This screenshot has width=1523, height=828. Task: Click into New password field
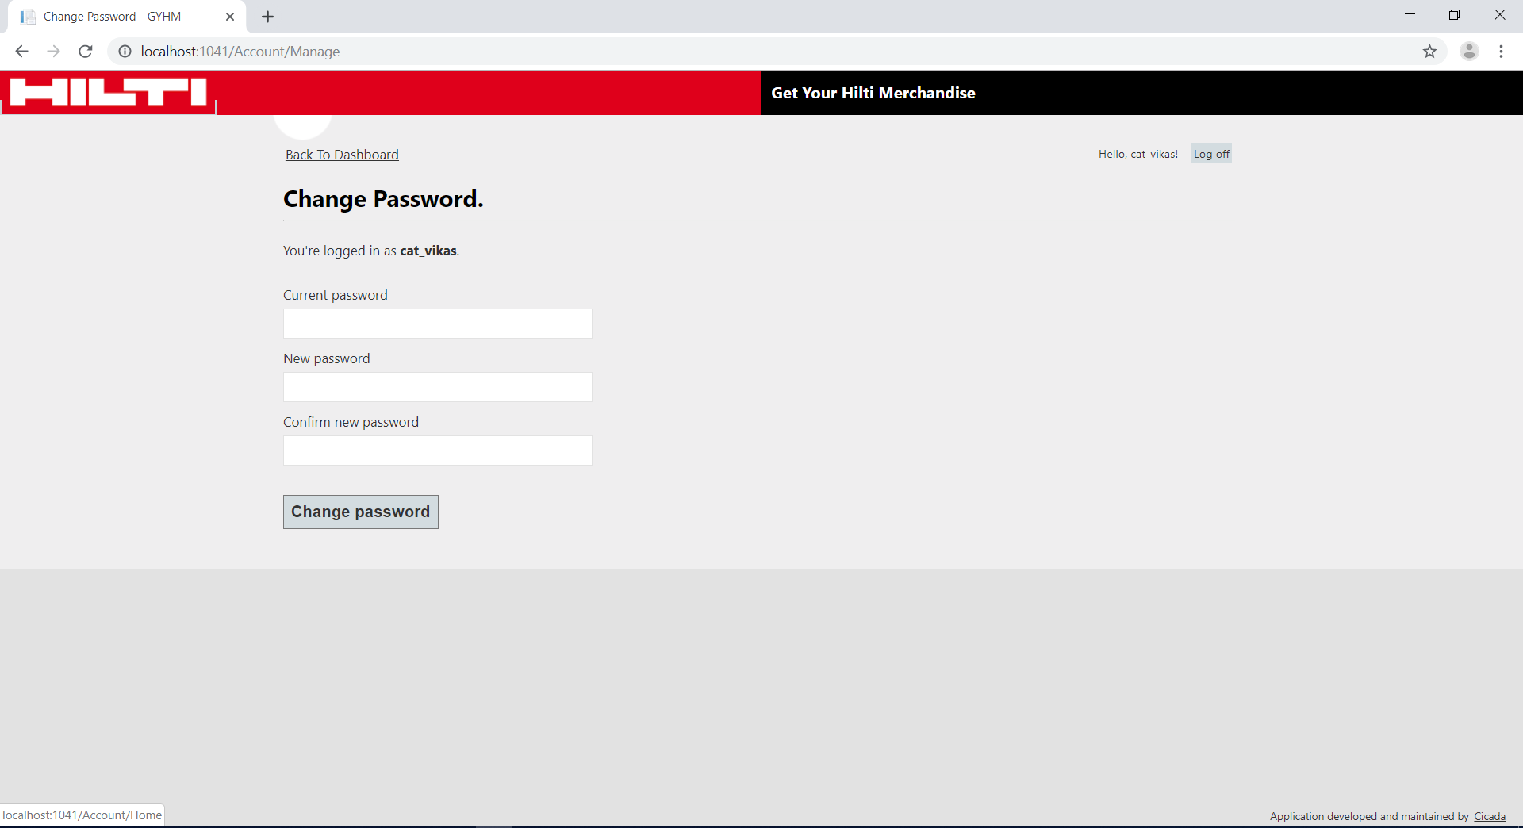[438, 387]
